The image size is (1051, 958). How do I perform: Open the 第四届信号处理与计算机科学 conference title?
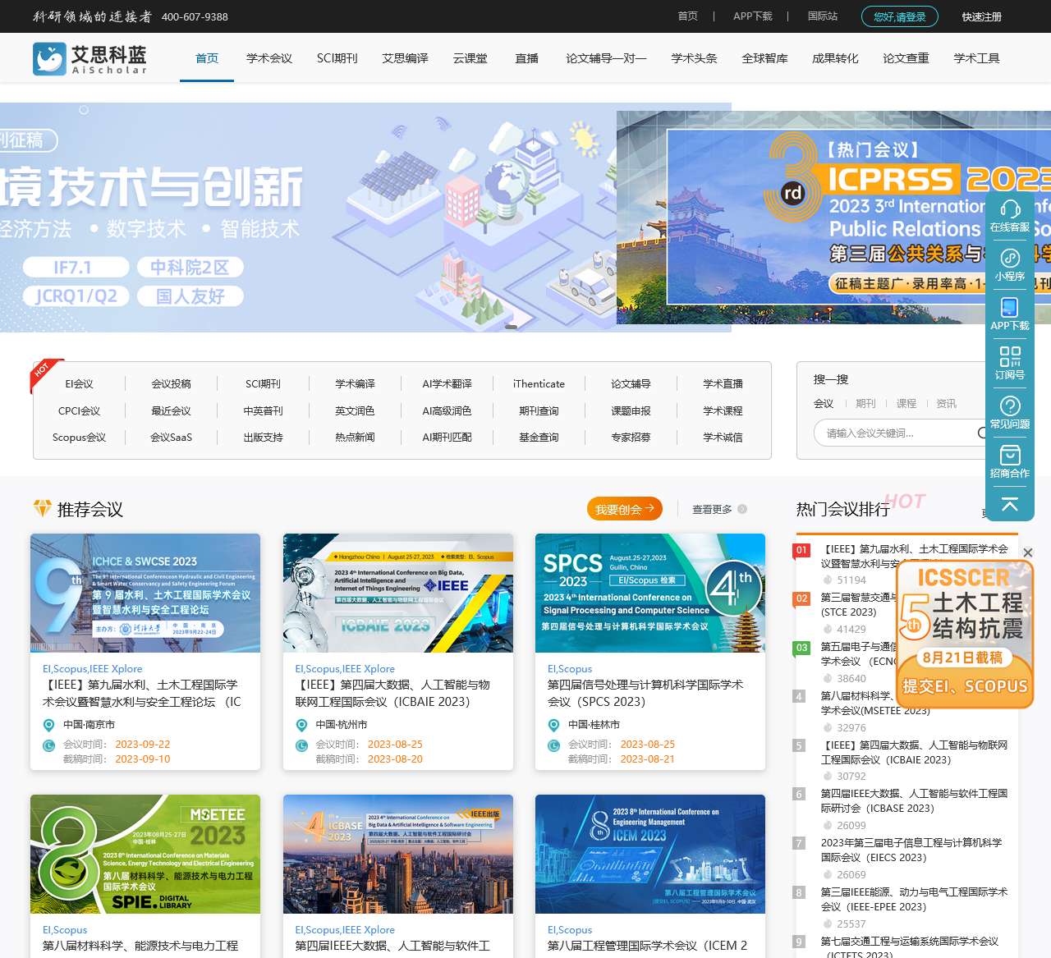click(645, 694)
